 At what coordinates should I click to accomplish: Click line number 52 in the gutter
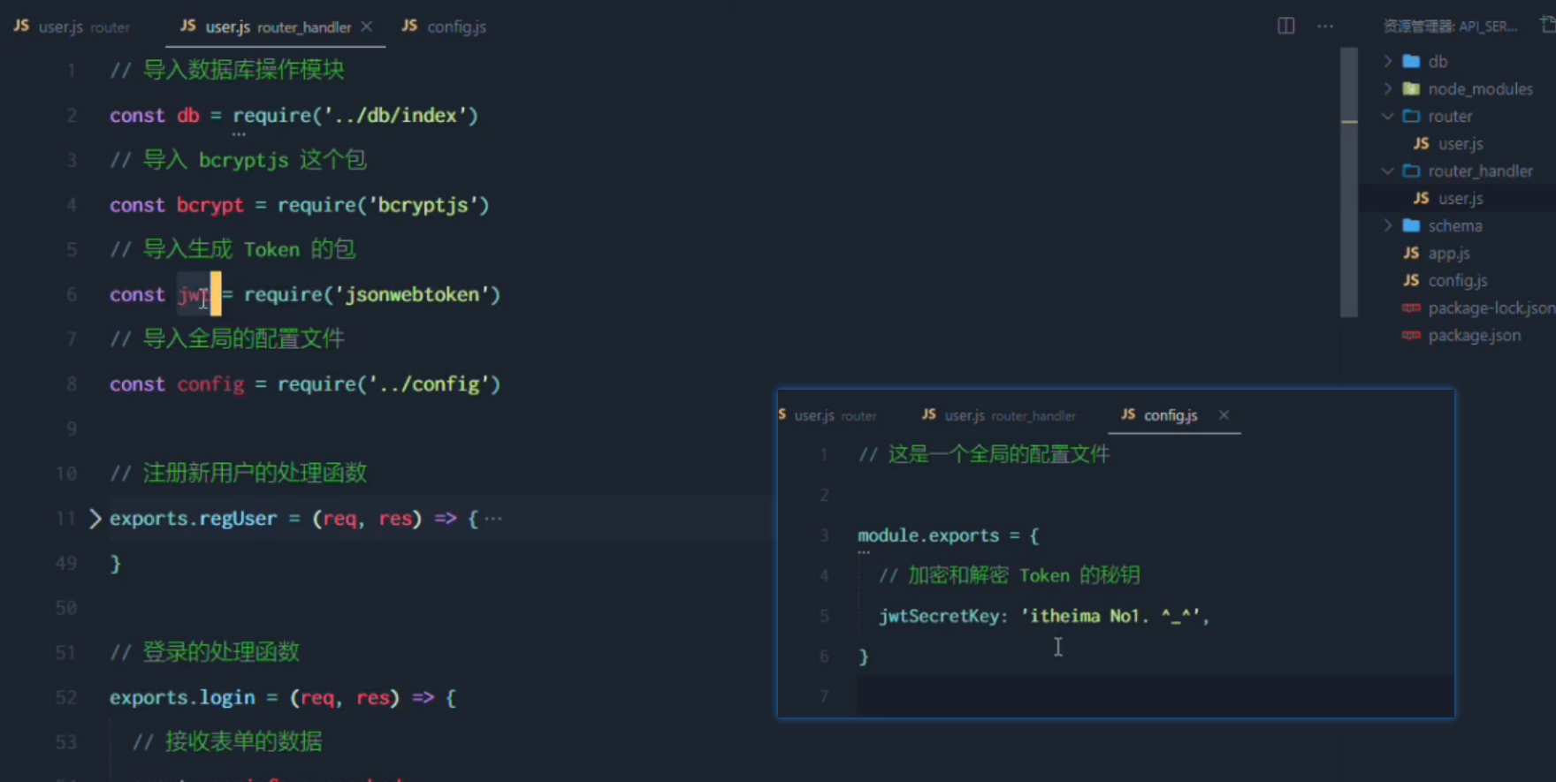(x=65, y=697)
